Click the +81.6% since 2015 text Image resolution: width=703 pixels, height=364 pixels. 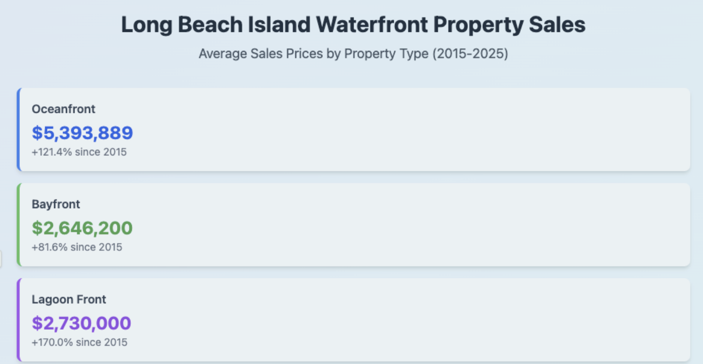tap(77, 247)
